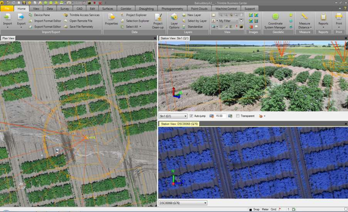This screenshot has width=348, height=212.
Task: Open the Project Explorer
Action: pyautogui.click(x=134, y=15)
